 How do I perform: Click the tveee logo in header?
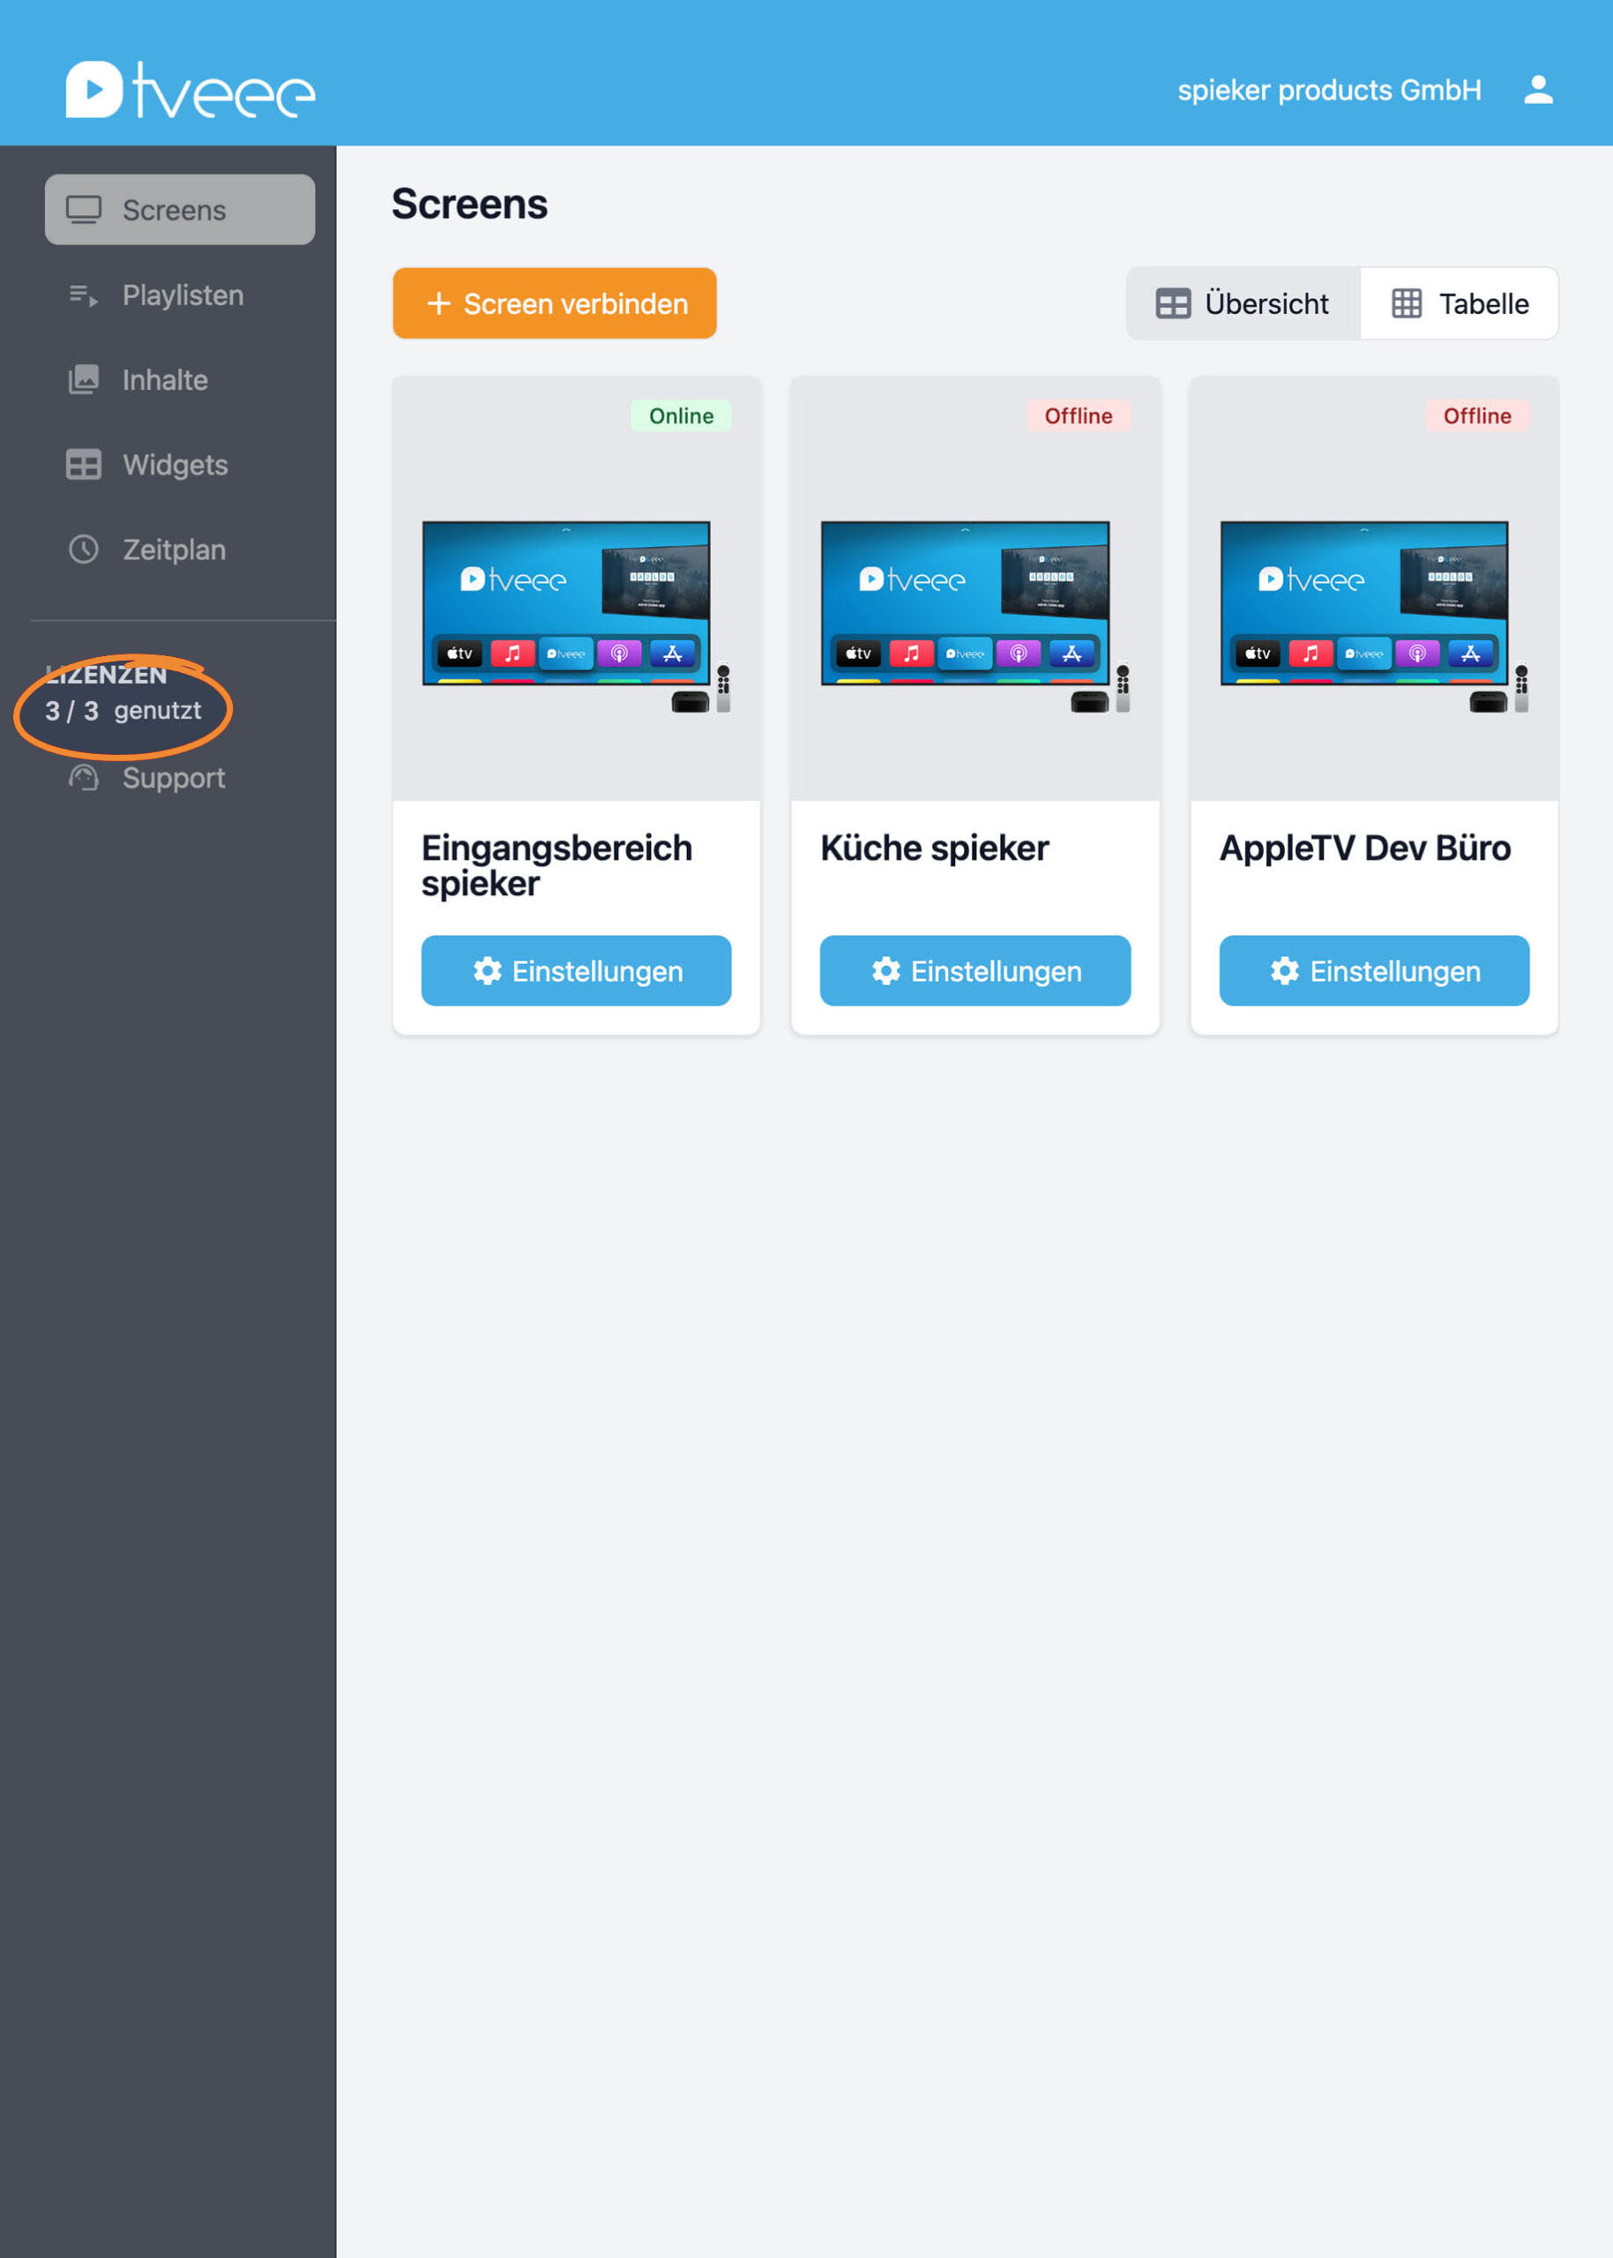coord(190,90)
